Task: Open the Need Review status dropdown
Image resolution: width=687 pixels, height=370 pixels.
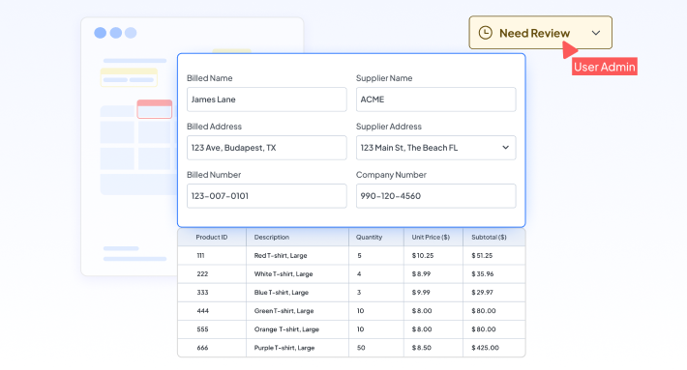Action: (x=540, y=33)
